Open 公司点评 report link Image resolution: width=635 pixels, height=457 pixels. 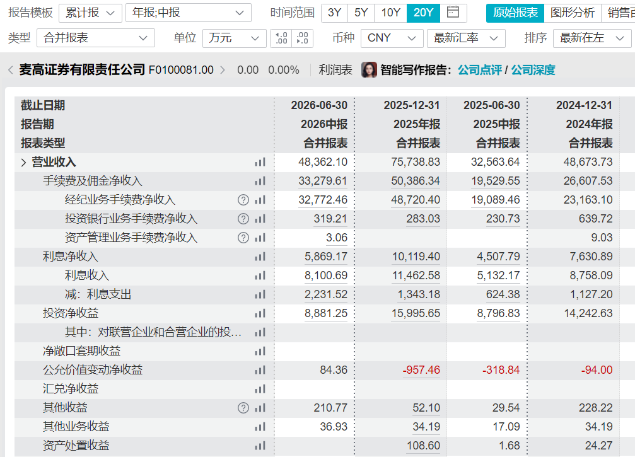[x=480, y=70]
